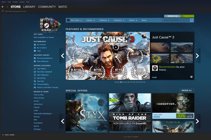Show previous featured game arrow
211x140 pixels.
point(62,56)
